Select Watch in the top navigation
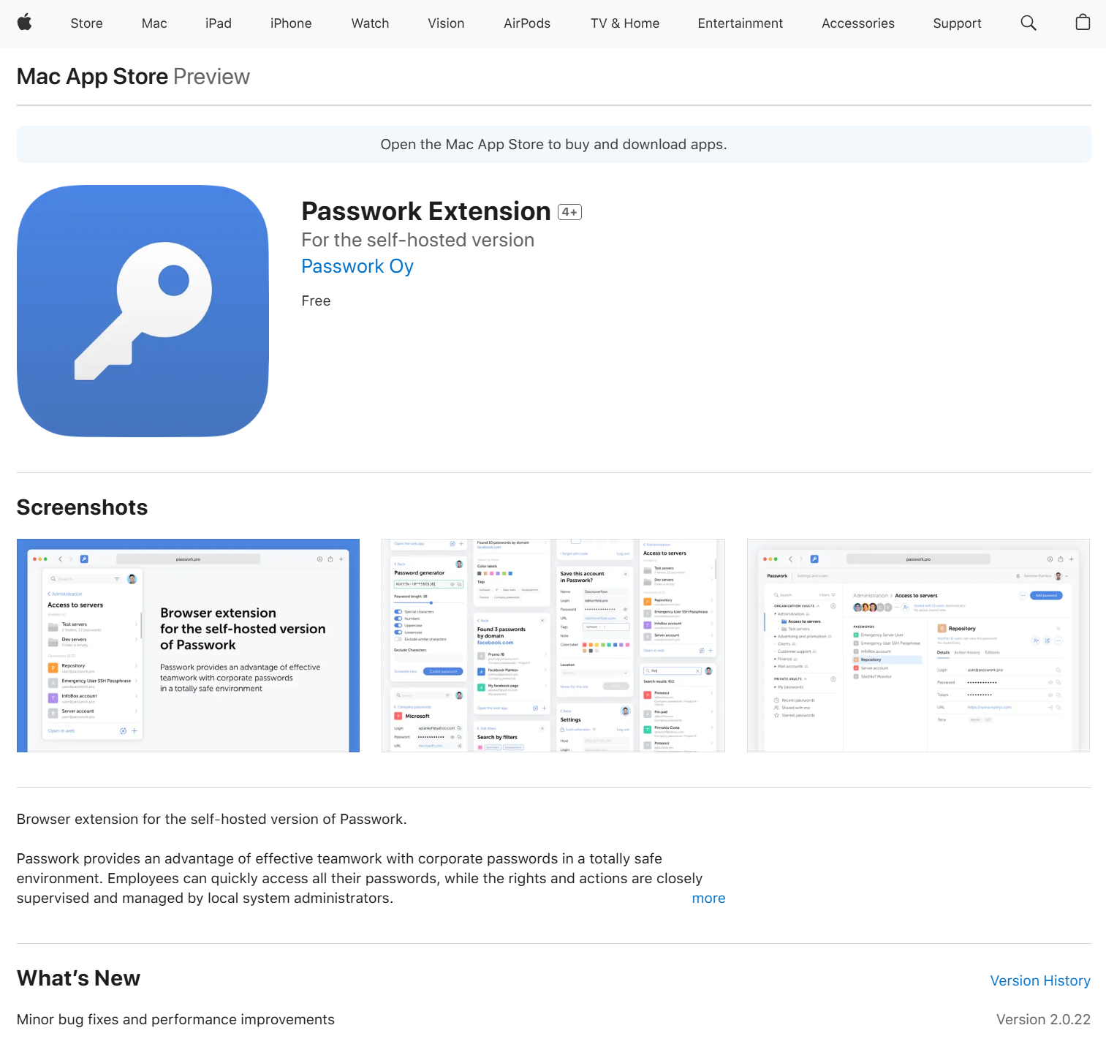Viewport: 1106px width, 1055px height. tap(370, 23)
